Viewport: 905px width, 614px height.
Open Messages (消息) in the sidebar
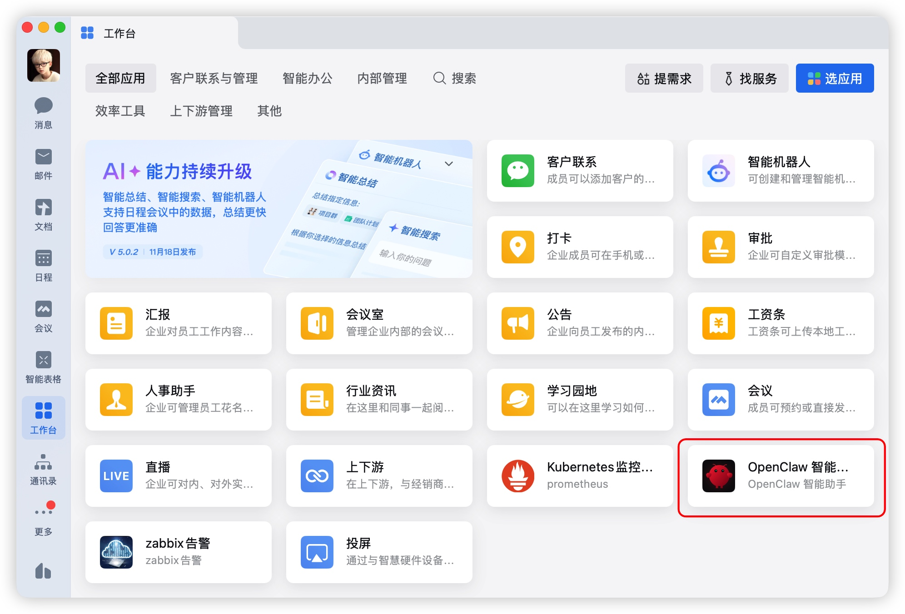pos(43,113)
